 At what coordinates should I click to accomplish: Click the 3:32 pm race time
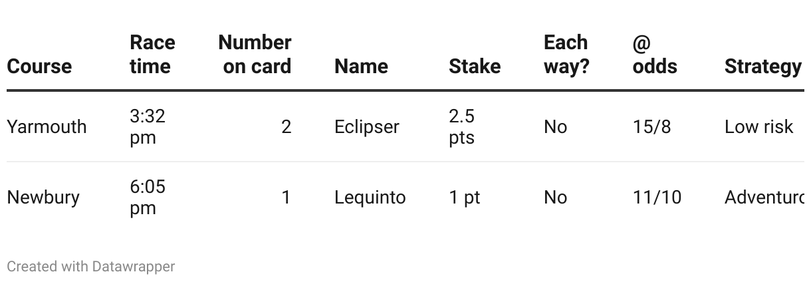point(147,126)
